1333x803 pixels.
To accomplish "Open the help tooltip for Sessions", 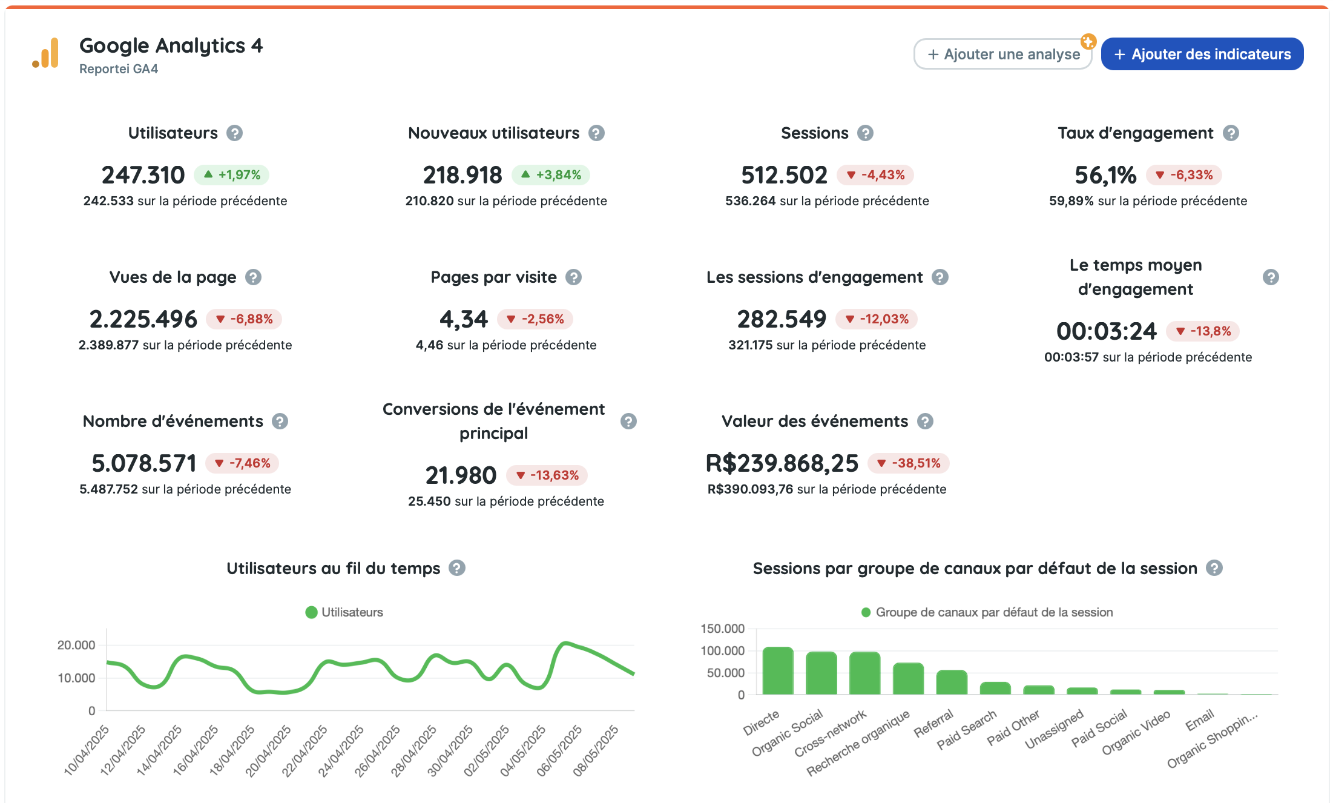I will click(866, 133).
